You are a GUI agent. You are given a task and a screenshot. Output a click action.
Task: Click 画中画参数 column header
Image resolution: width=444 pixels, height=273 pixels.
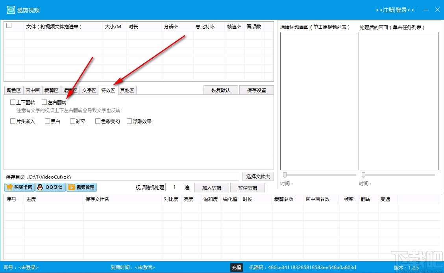tap(321, 199)
